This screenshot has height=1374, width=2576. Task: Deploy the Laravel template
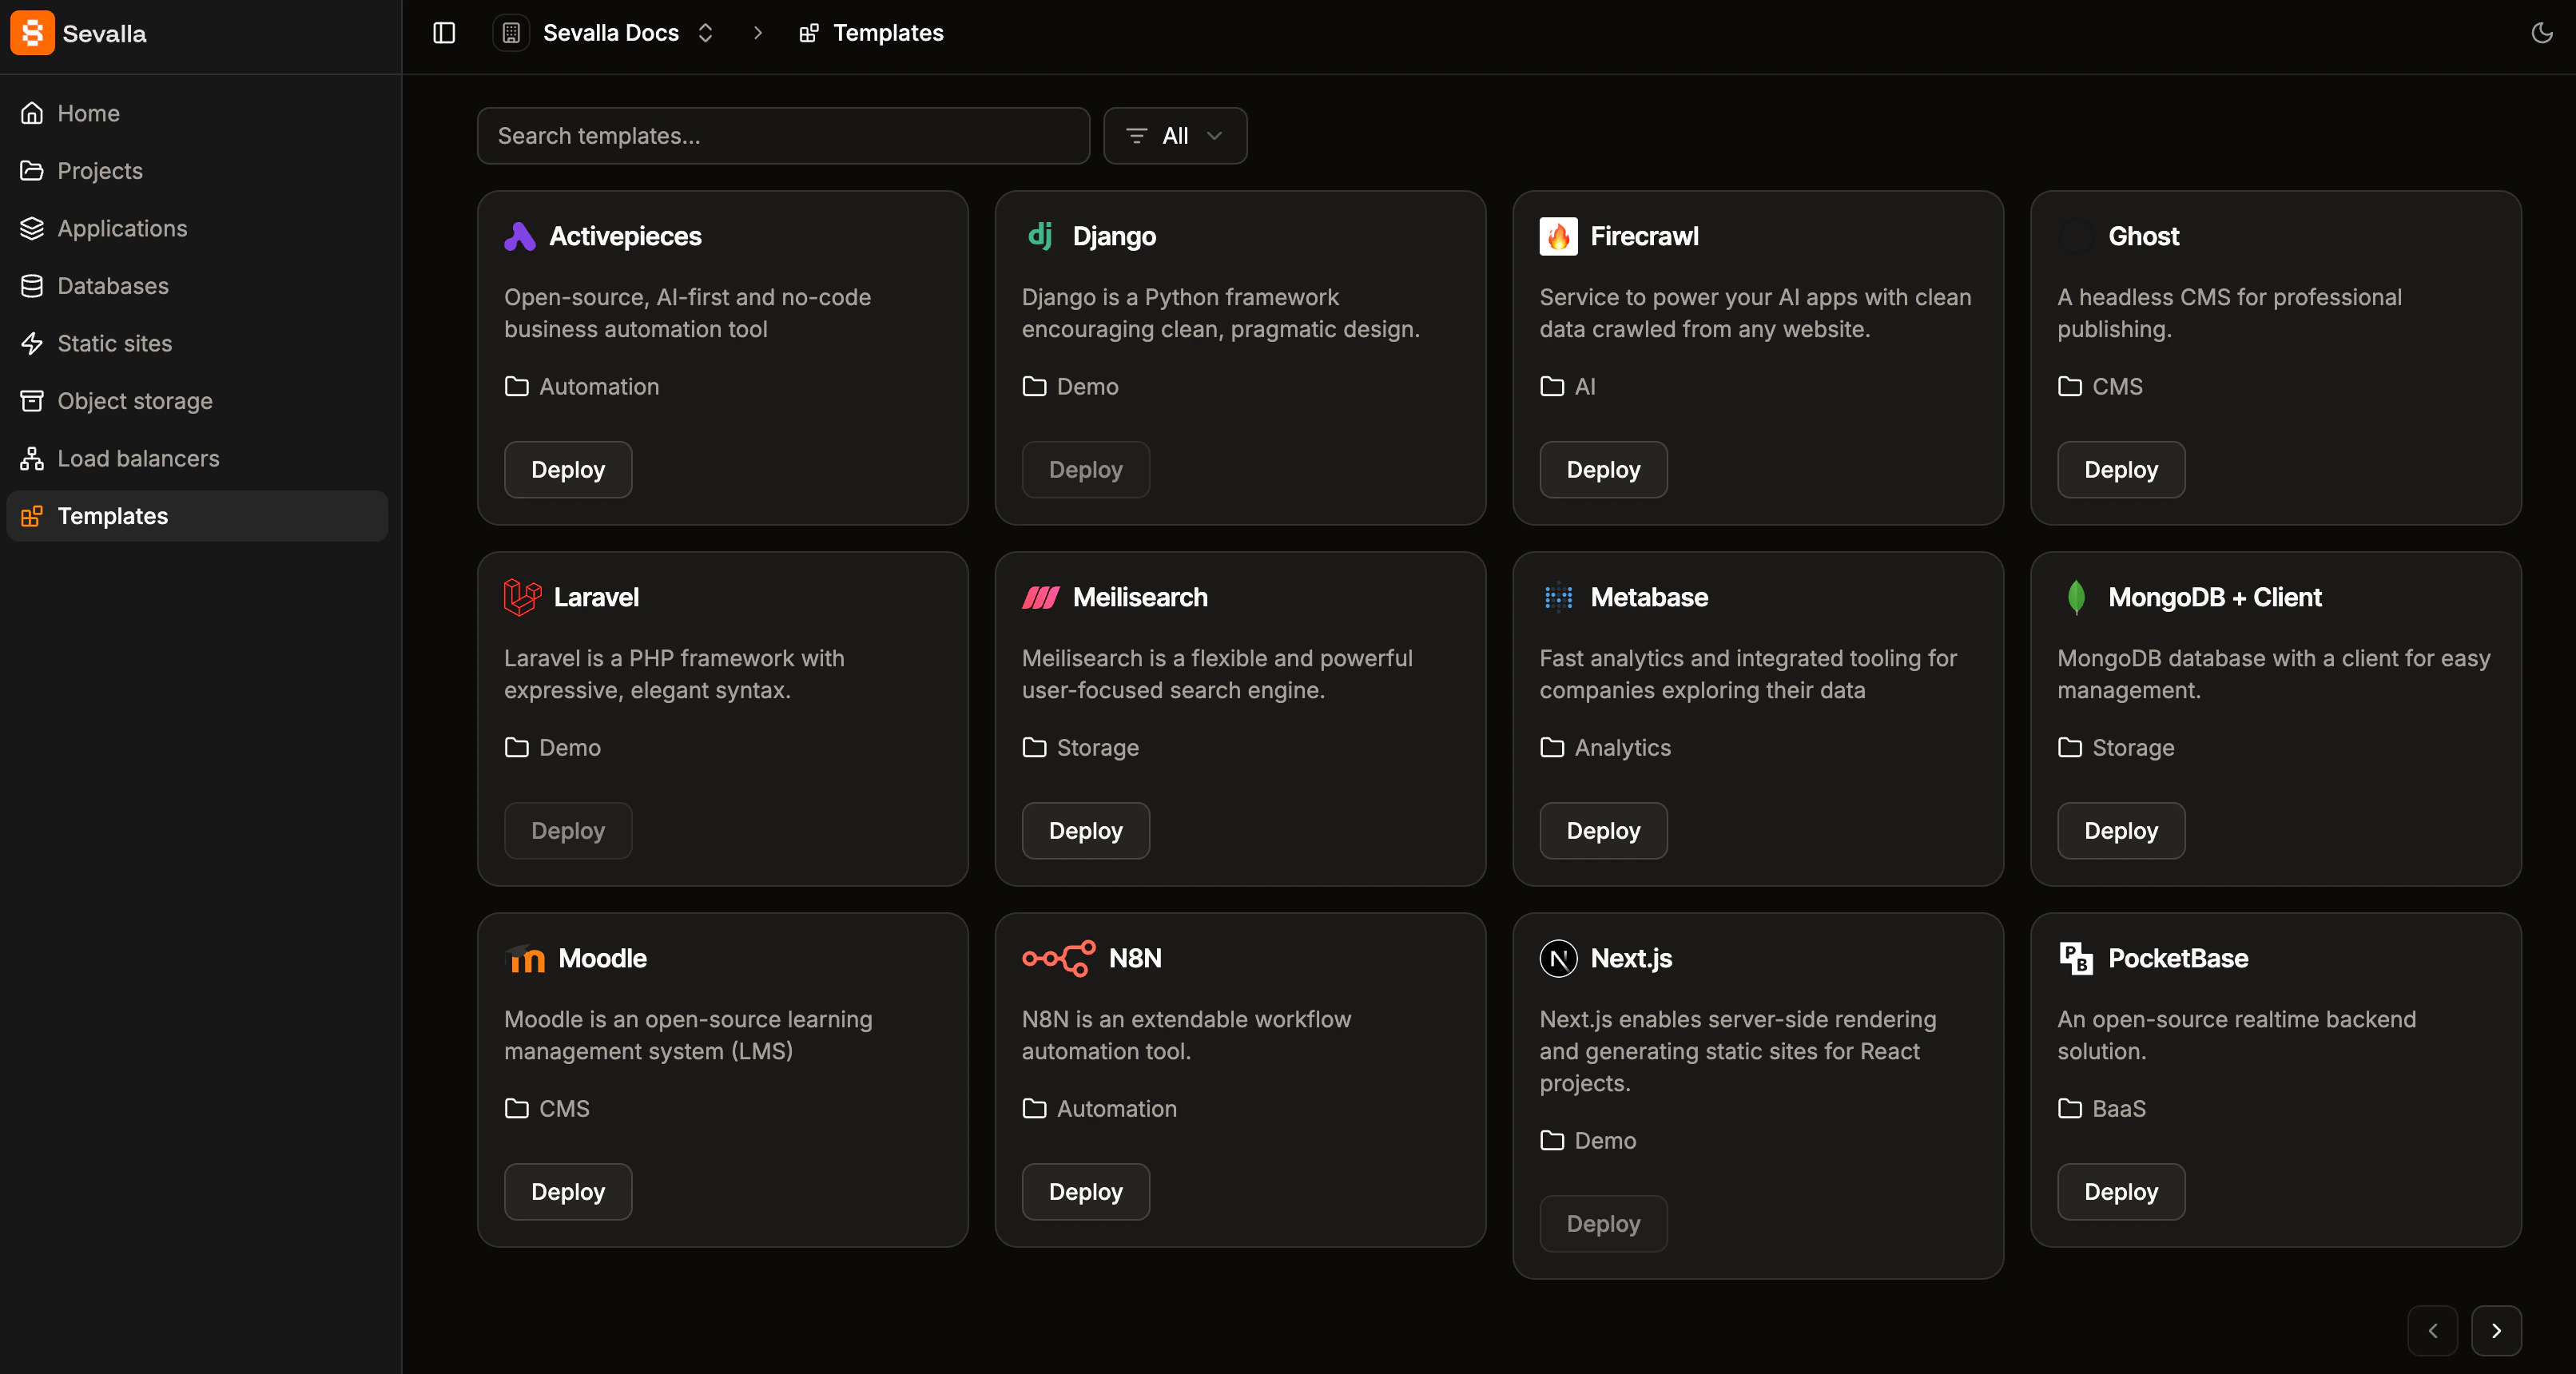tap(568, 831)
